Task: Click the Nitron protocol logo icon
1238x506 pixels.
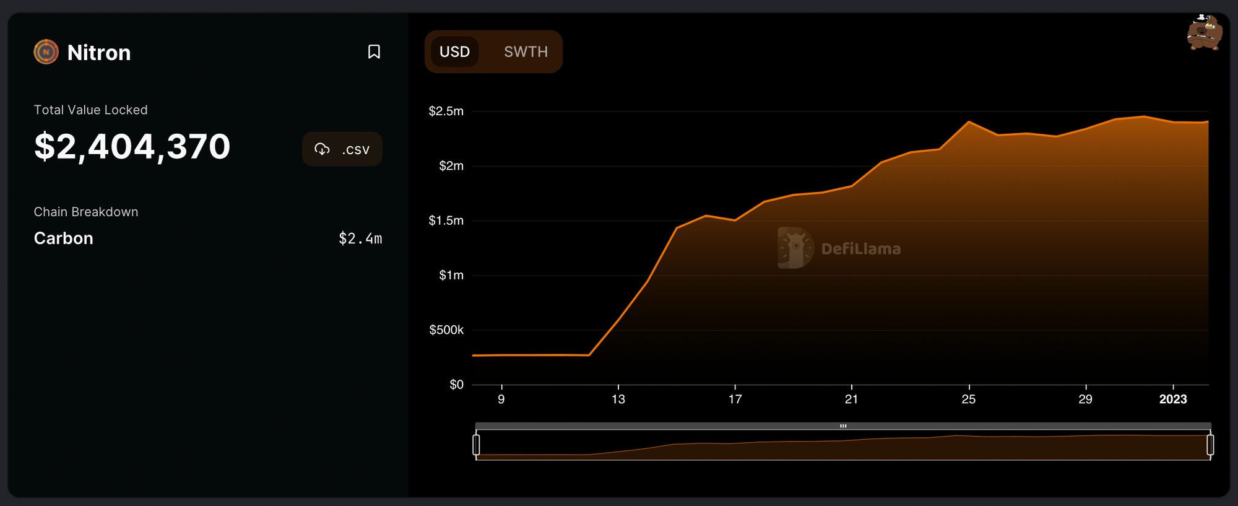Action: 46,52
